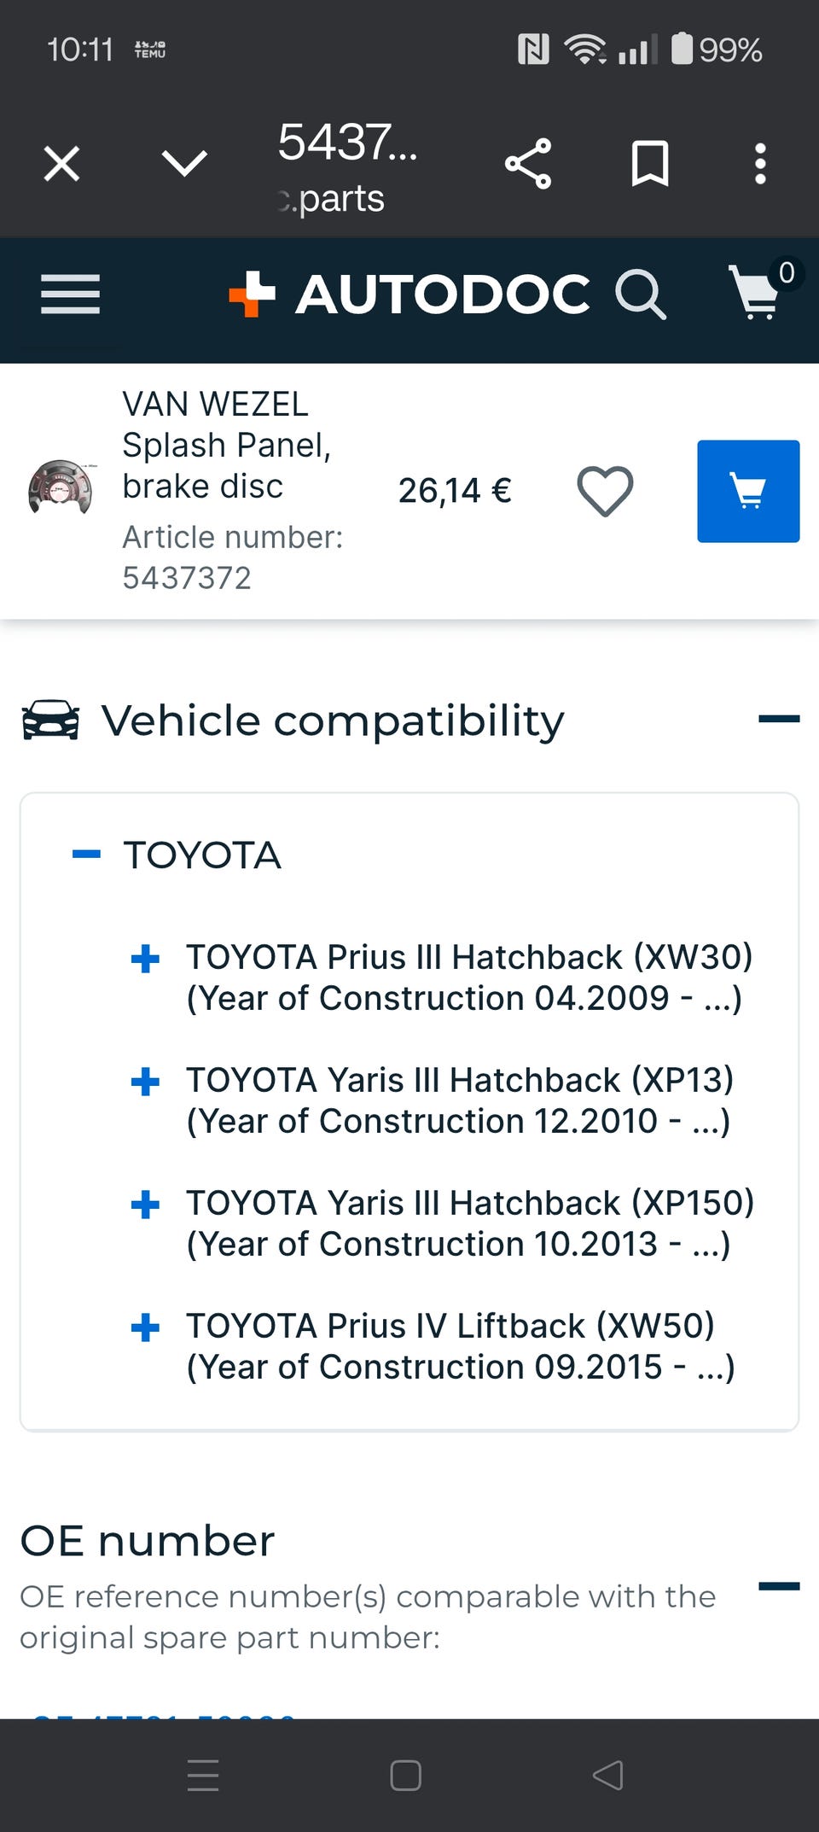Image resolution: width=819 pixels, height=1832 pixels.
Task: Add VAN WEZEL part to cart
Action: coord(748,491)
